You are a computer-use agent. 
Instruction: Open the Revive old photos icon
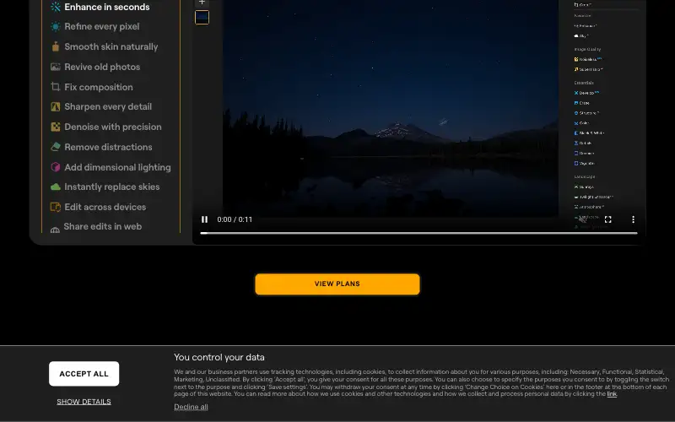tap(56, 67)
